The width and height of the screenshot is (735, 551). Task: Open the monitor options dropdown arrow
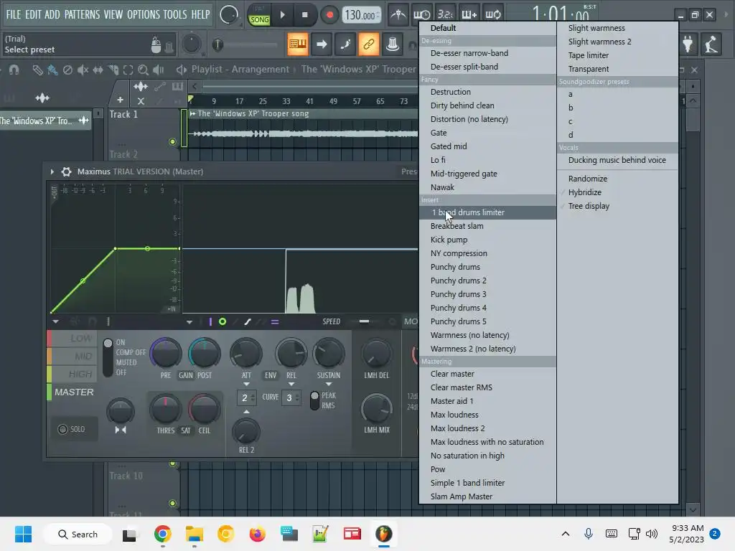189,322
